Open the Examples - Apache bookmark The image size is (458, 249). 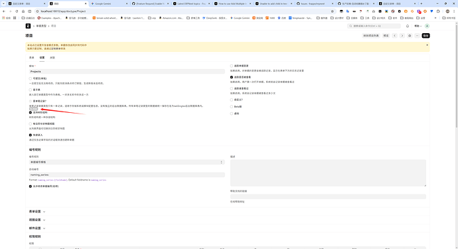tap(49, 18)
